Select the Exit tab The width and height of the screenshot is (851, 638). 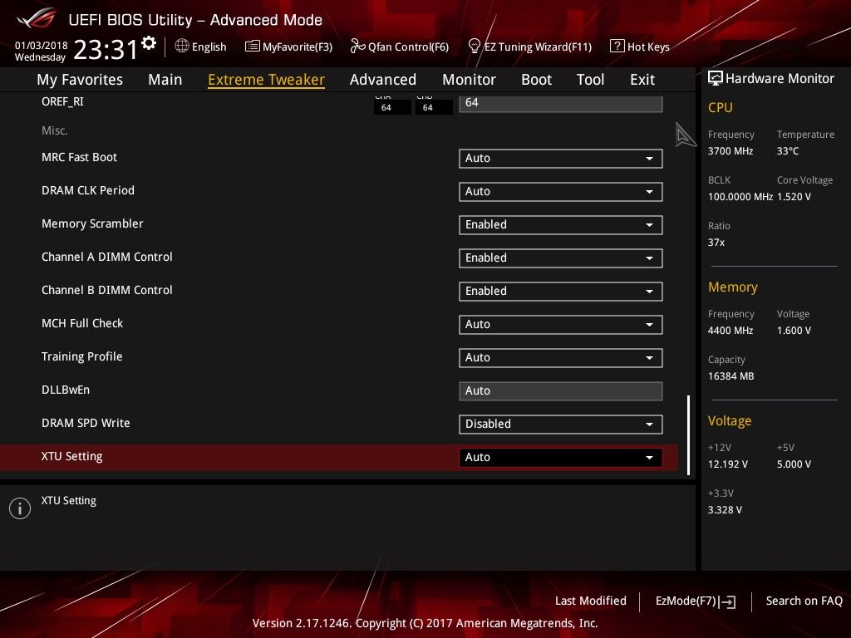point(642,80)
